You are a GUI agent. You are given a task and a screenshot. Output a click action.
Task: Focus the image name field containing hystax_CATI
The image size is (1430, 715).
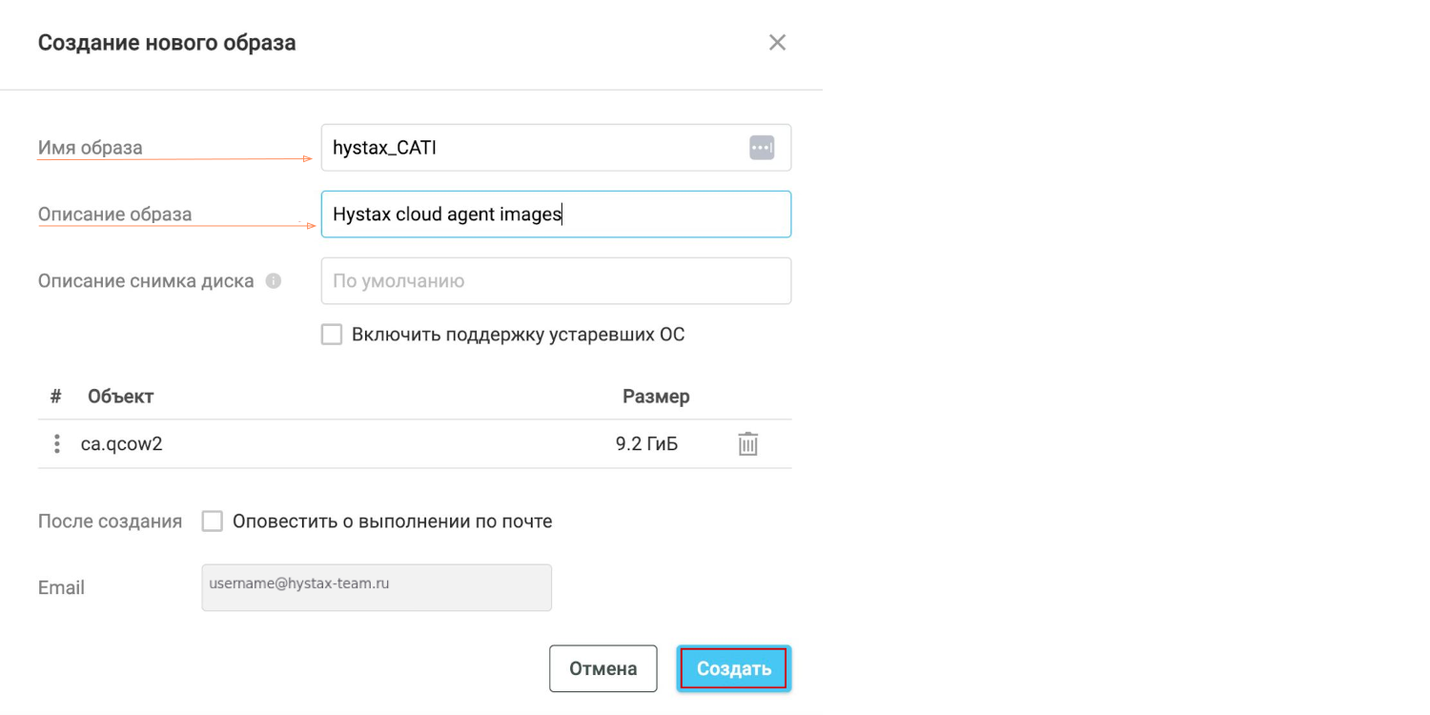(x=534, y=148)
